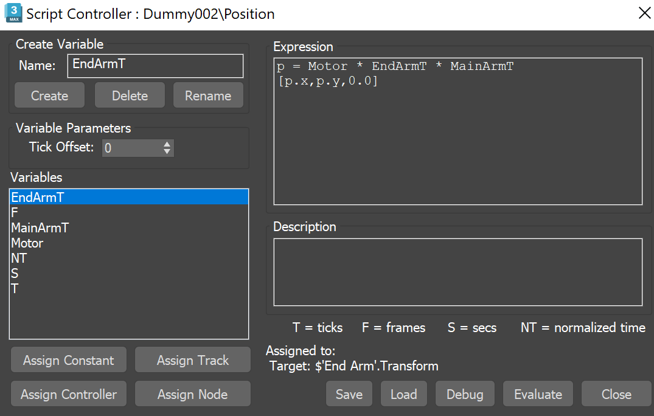The width and height of the screenshot is (654, 416).
Task: Click the 3ds Max logo icon
Action: 13,13
